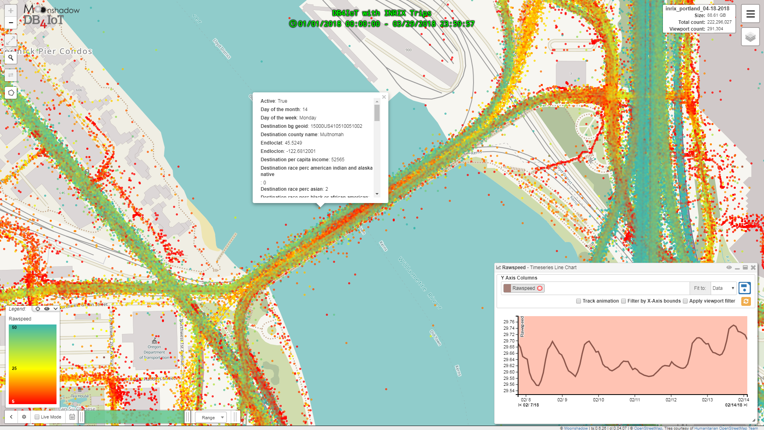Viewport: 764px width, 430px height.
Task: Click inside the Rawspeed line chart area
Action: tap(633, 355)
